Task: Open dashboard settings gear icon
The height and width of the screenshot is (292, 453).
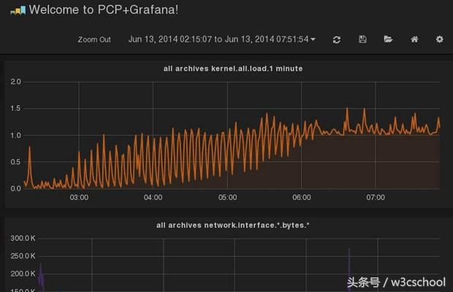Action: tap(439, 39)
